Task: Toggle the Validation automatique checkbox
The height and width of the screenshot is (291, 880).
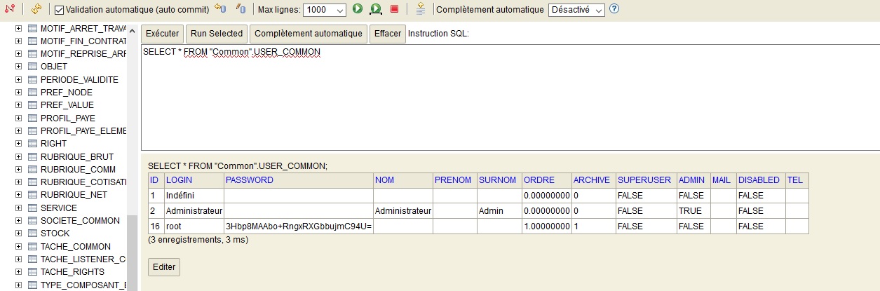Action: click(x=60, y=11)
